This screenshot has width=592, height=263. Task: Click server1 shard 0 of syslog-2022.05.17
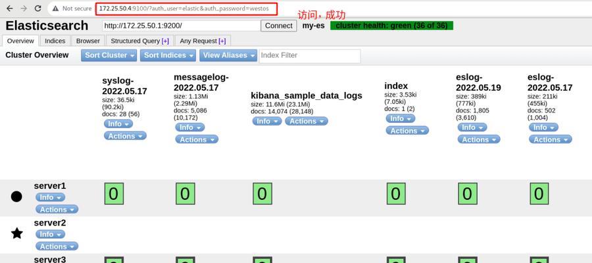[114, 194]
